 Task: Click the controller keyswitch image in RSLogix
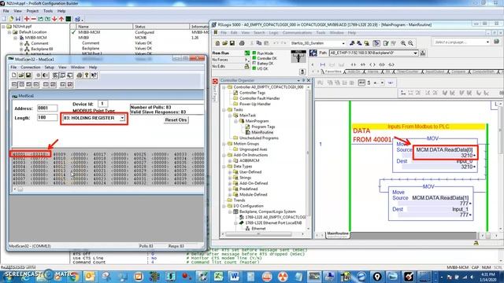[298, 57]
